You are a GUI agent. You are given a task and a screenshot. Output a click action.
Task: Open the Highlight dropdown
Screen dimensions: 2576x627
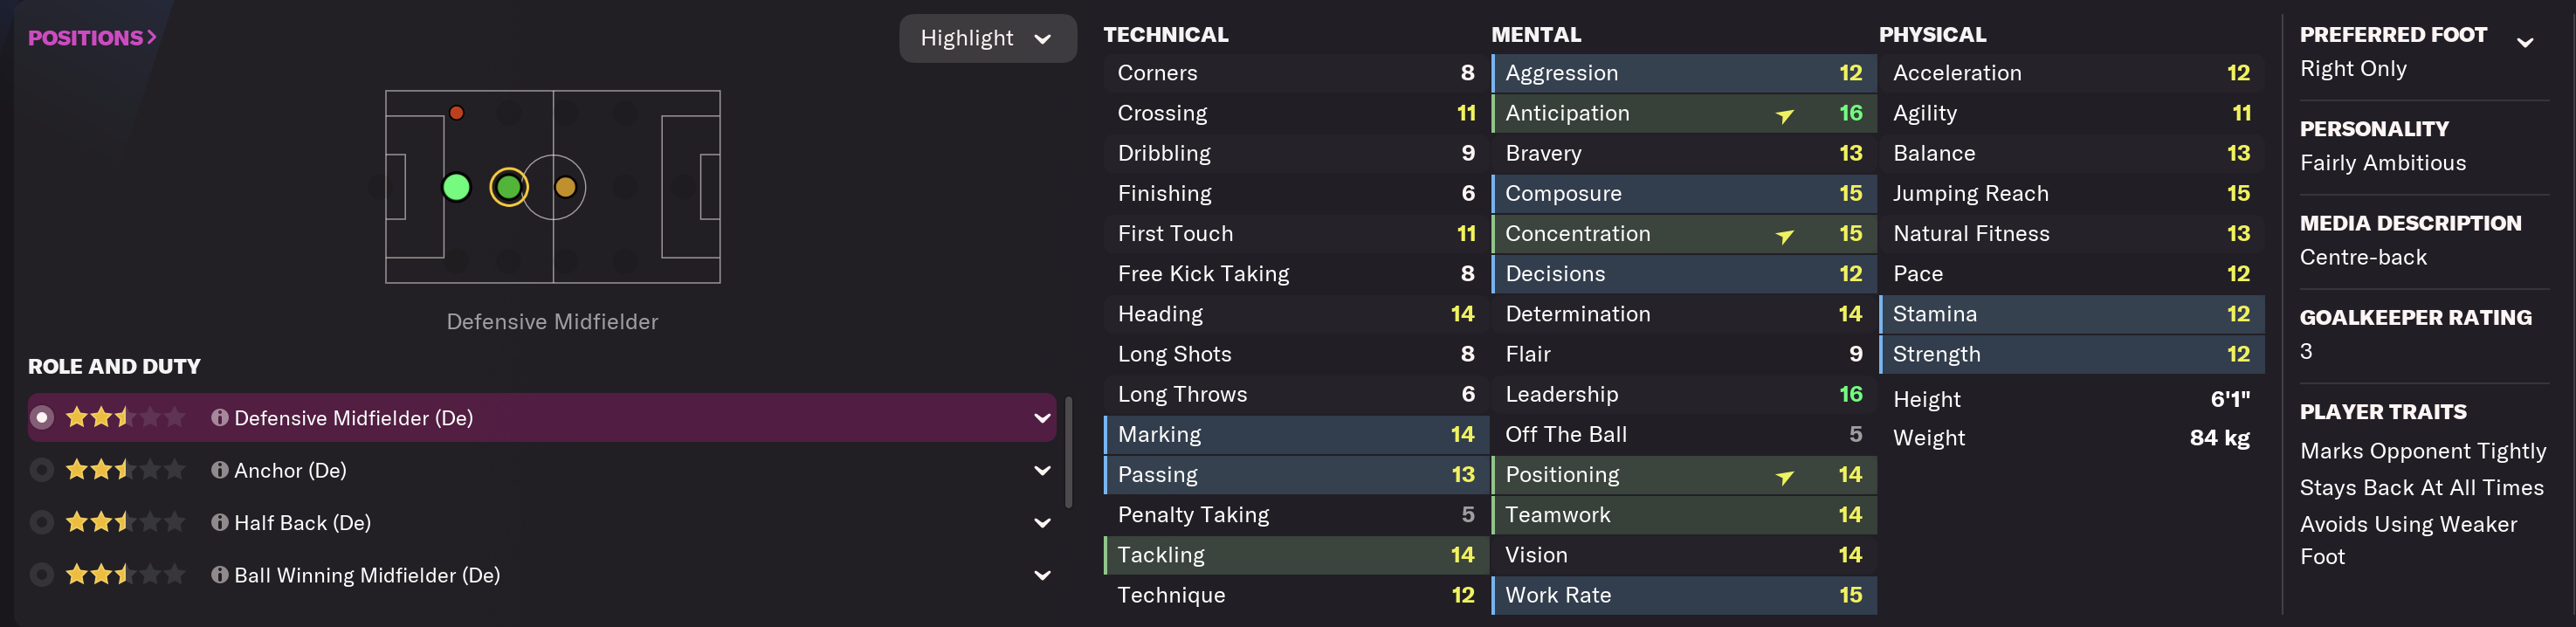point(986,39)
